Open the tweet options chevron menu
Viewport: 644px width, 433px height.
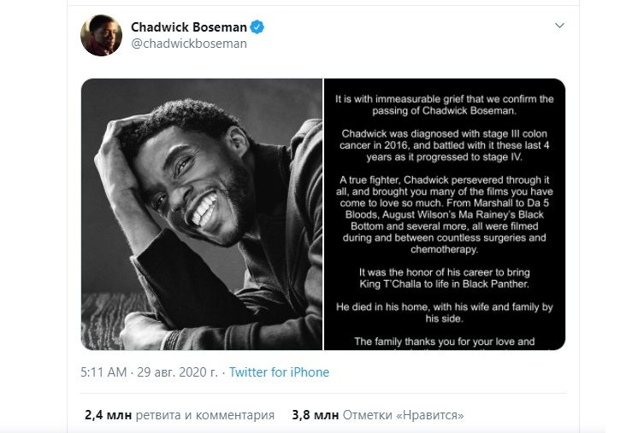tap(559, 26)
